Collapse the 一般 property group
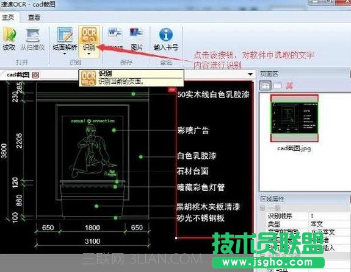 click(262, 208)
